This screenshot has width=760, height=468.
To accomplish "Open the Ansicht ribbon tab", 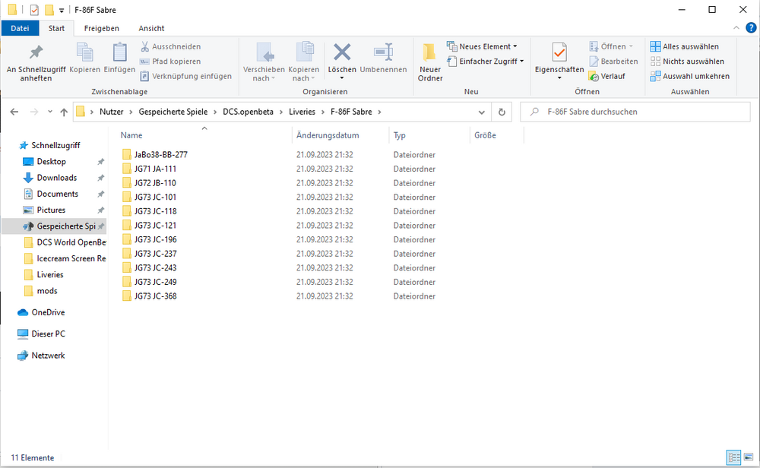I will tap(151, 29).
